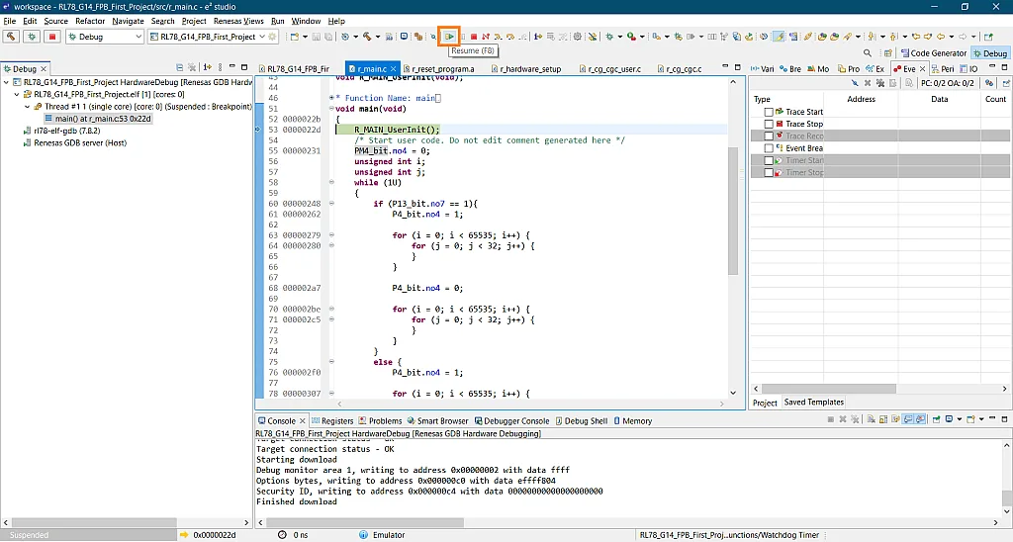Image resolution: width=1013 pixels, height=542 pixels.
Task: Tick the Trace Stop event checkbox
Action: [x=769, y=125]
